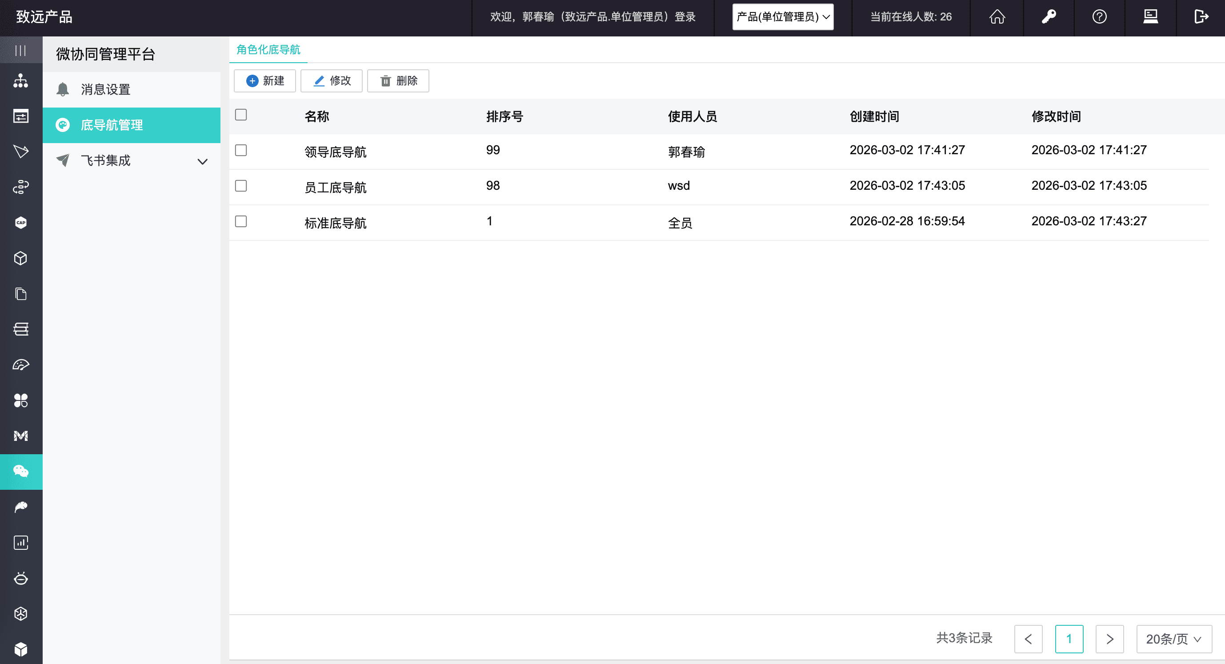Select 底导航管理 in the side menu
This screenshot has width=1225, height=664.
pos(132,125)
